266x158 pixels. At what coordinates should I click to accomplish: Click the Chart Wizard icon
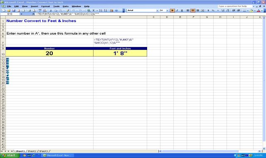pyautogui.click(x=111, y=10)
